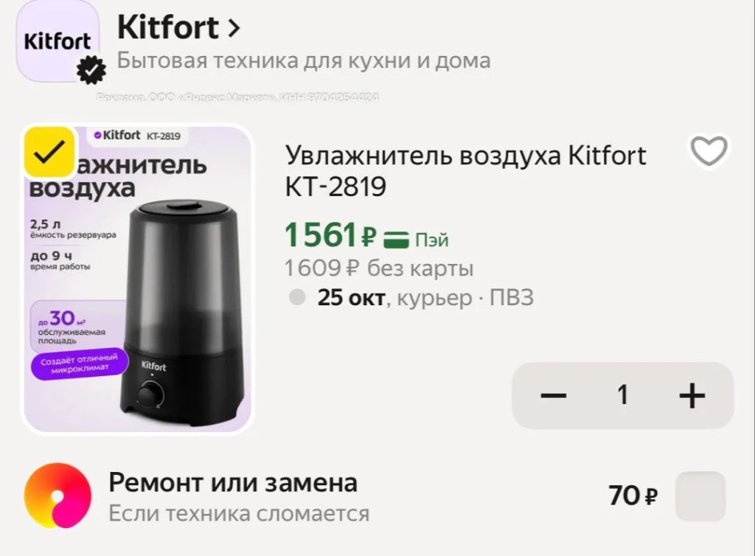Click the colorful repair service logo
The height and width of the screenshot is (556, 755).
pos(58,496)
